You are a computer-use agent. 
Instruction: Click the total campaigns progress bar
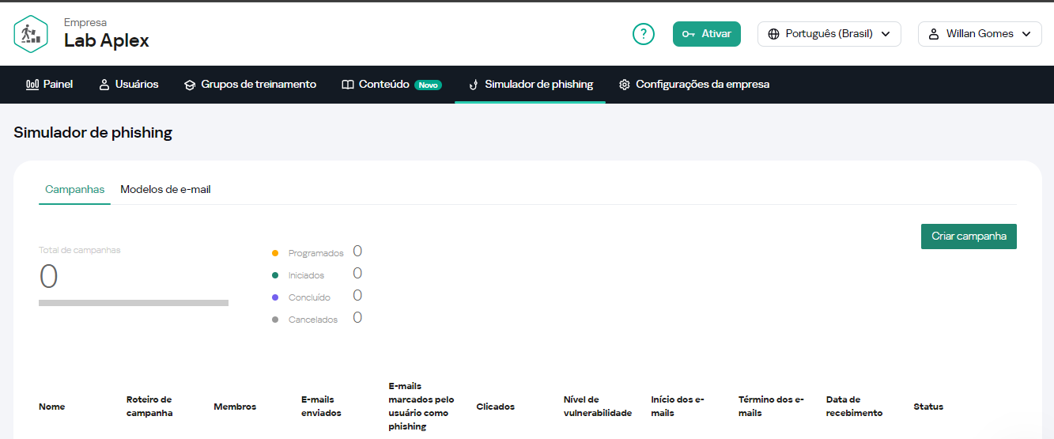click(134, 303)
